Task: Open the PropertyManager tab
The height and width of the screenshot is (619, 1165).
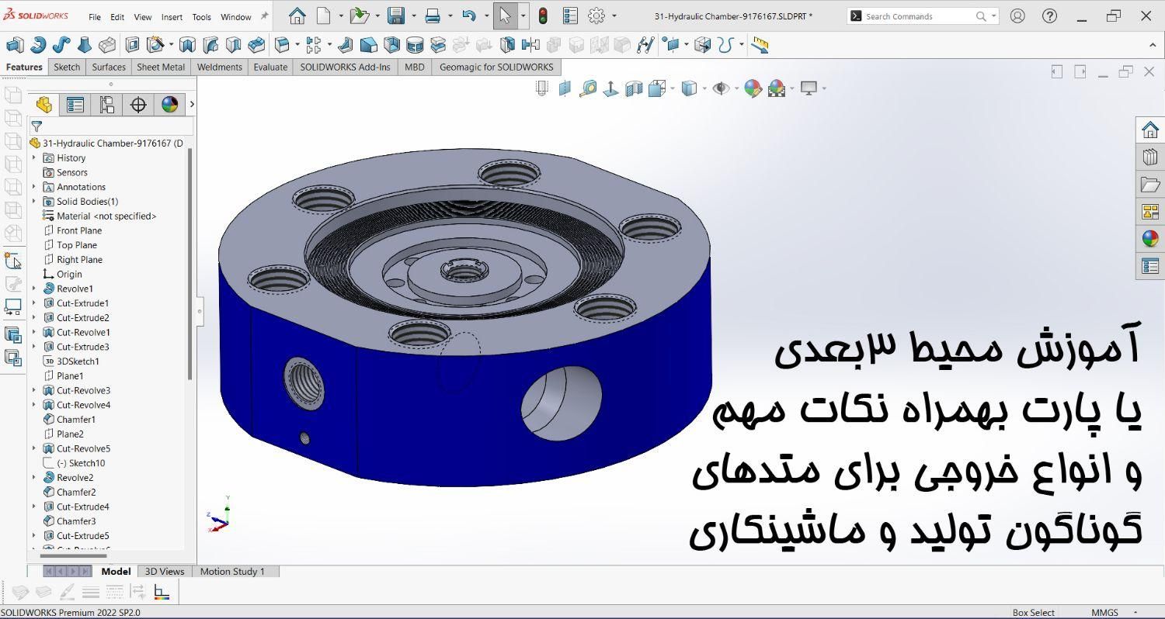Action: coord(75,104)
